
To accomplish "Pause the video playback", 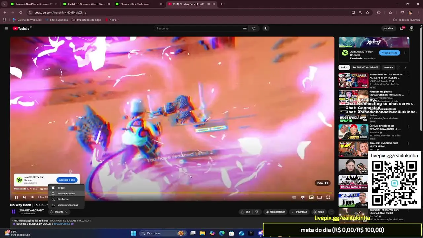I will coord(16,197).
